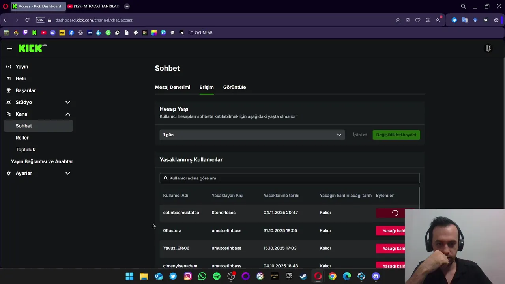Image resolution: width=505 pixels, height=284 pixels.
Task: Click the İptal et button
Action: click(x=360, y=135)
